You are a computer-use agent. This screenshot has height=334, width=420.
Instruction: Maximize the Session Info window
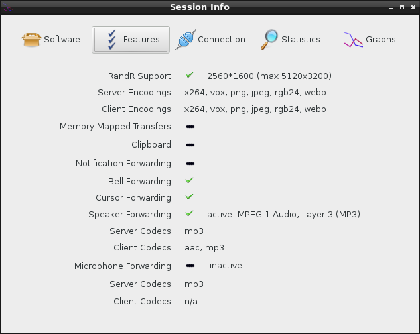[402, 7]
